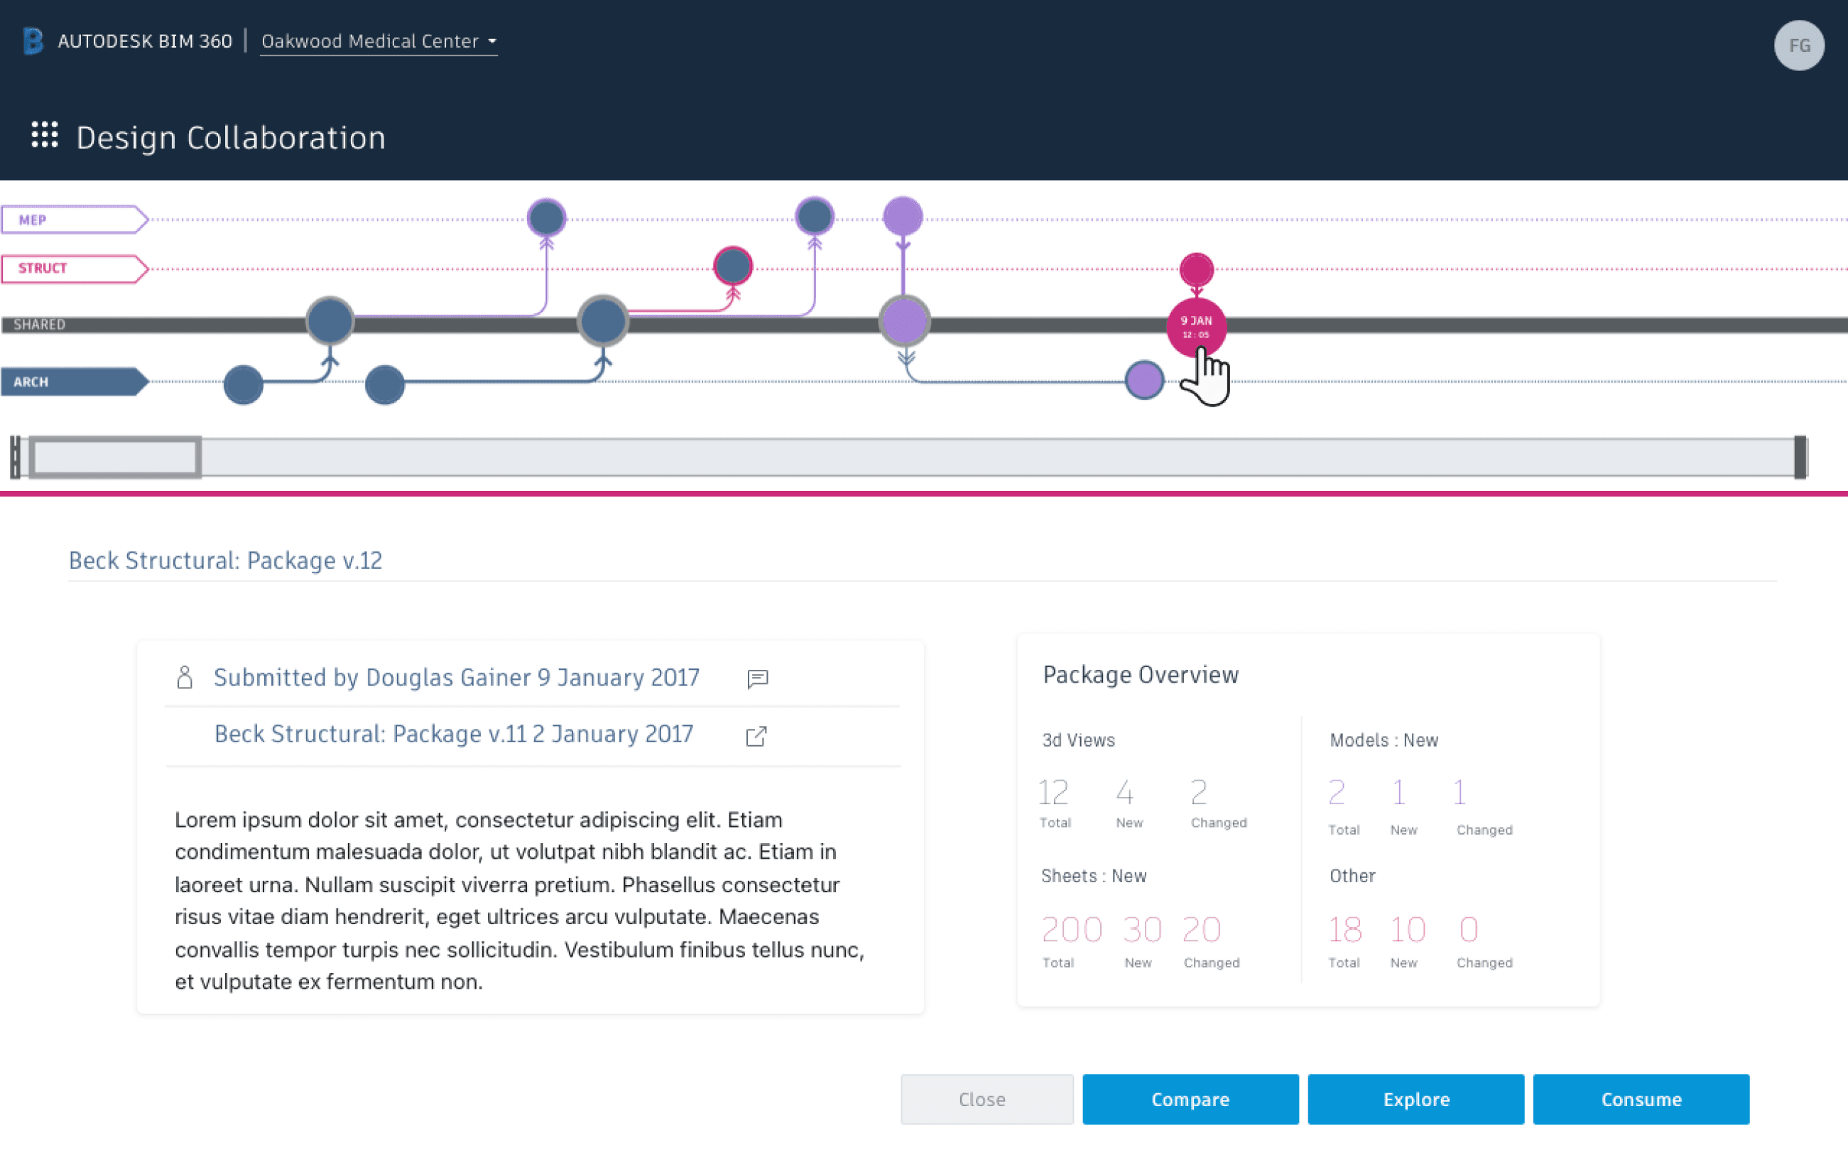Select the Design Collaboration module title

click(230, 138)
